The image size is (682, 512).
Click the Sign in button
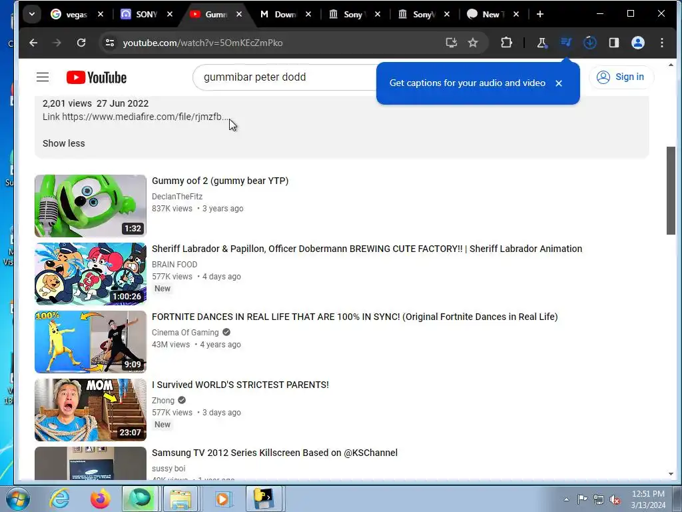[x=621, y=77]
